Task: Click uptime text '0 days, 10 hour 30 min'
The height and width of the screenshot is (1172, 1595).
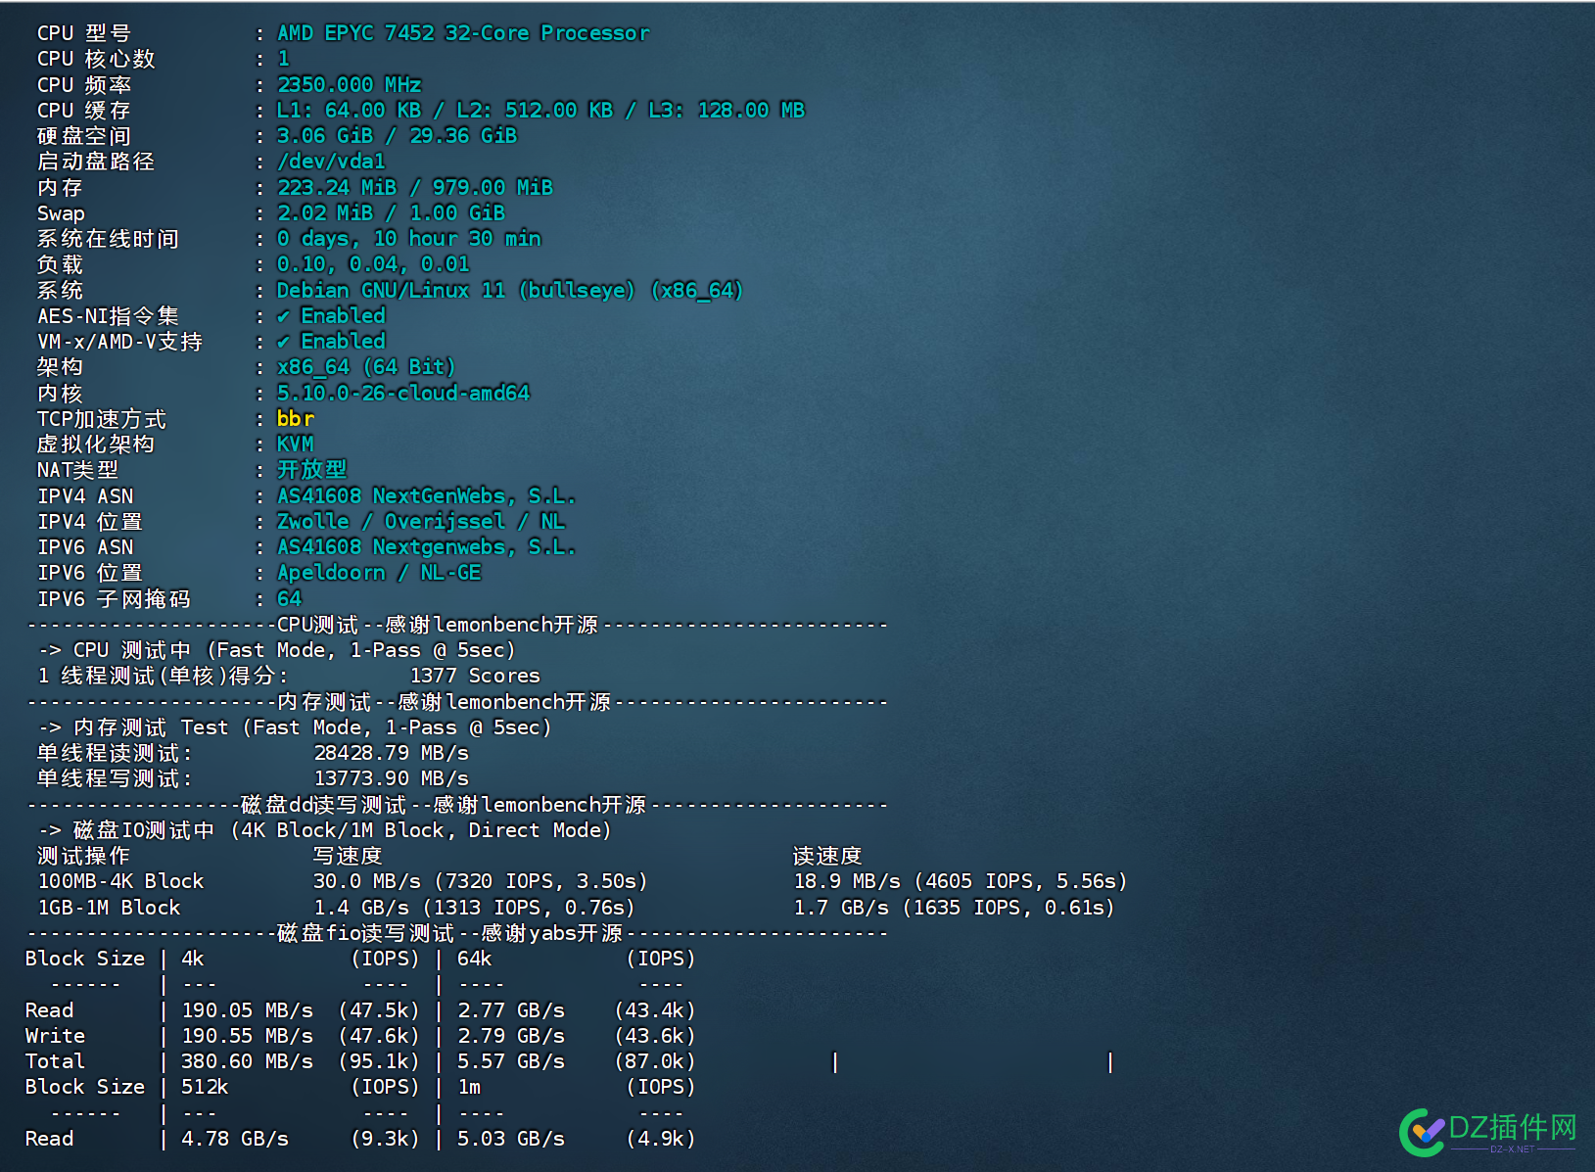Action: pos(409,239)
